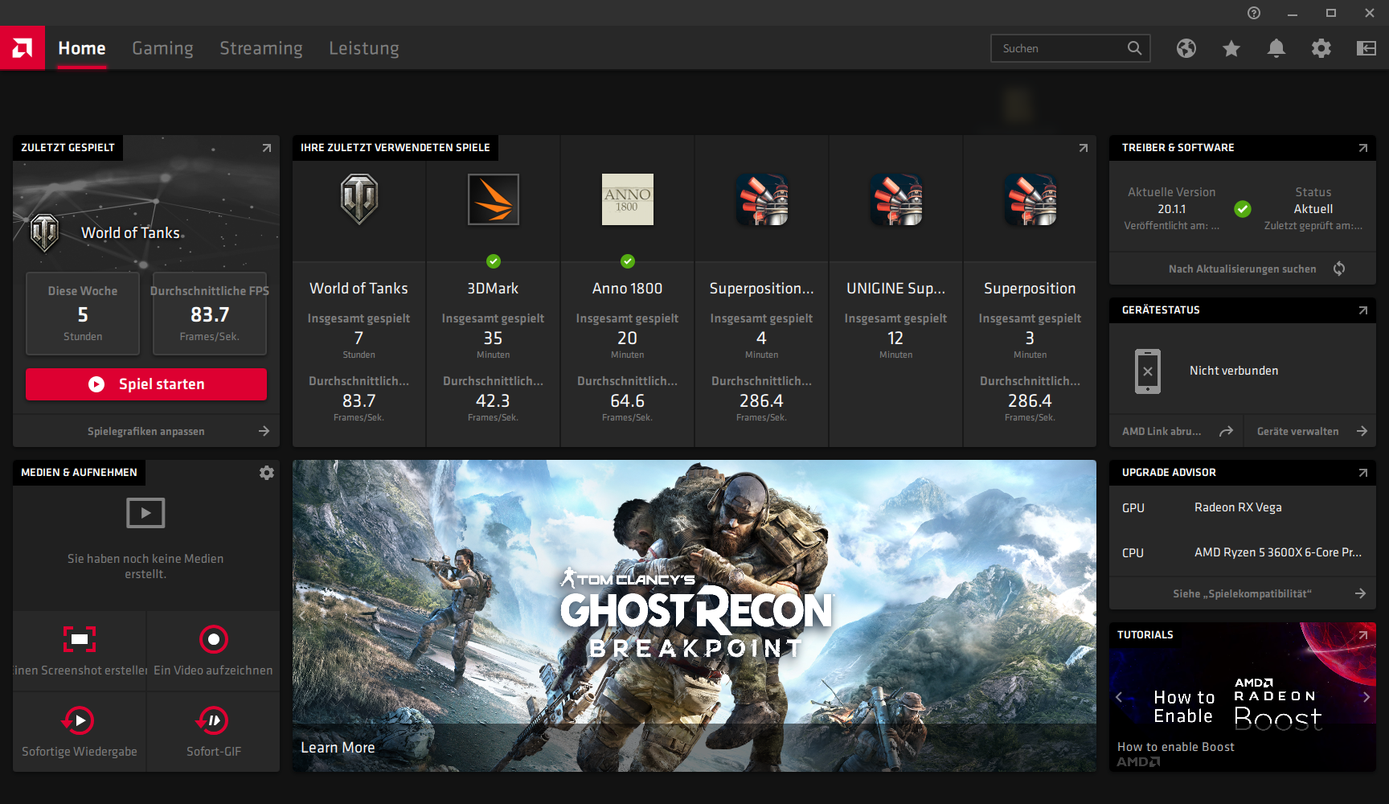Switch to the Leistung tab

[x=364, y=48]
